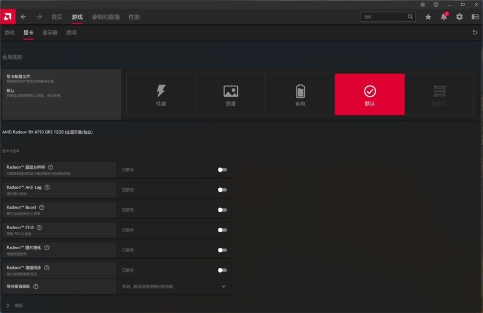Viewport: 483px width, 313px height.
Task: Enable Radeon 超级分辨率 toggle
Action: click(222, 169)
